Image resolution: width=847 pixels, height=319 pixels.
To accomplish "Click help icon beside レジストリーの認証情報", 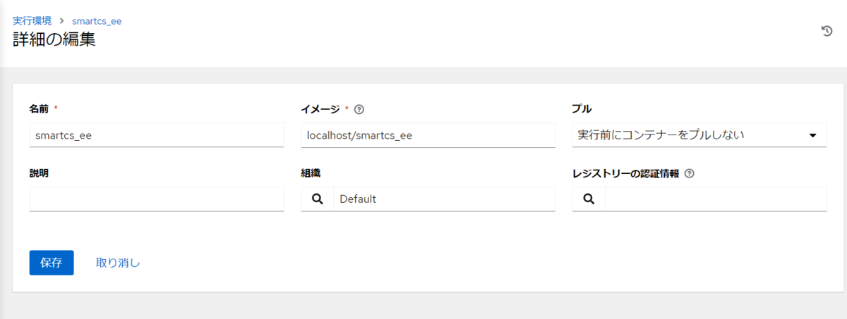I will coord(690,173).
